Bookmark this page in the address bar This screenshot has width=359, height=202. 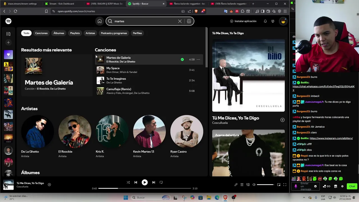click(x=46, y=11)
